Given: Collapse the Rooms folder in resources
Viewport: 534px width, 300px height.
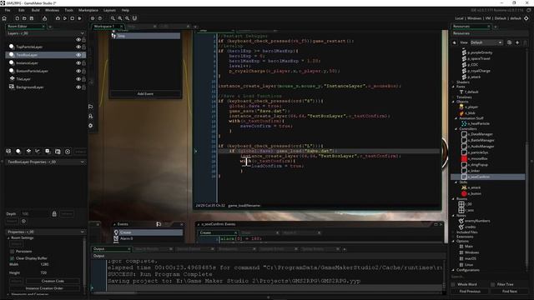Looking at the screenshot, I should [453, 198].
